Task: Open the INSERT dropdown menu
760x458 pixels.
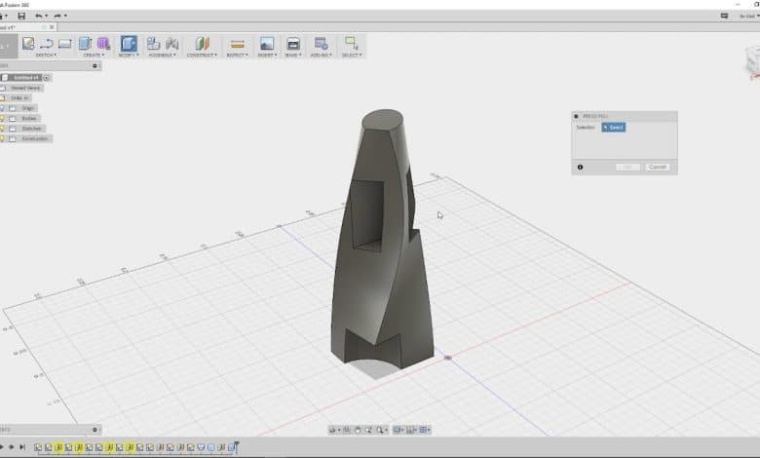Action: click(268, 56)
